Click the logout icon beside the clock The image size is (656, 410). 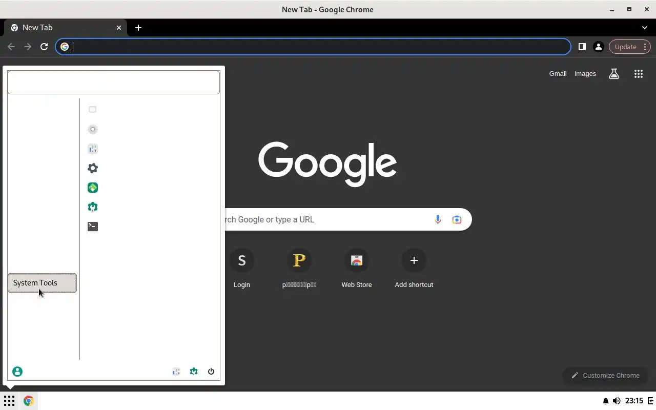tap(650, 401)
